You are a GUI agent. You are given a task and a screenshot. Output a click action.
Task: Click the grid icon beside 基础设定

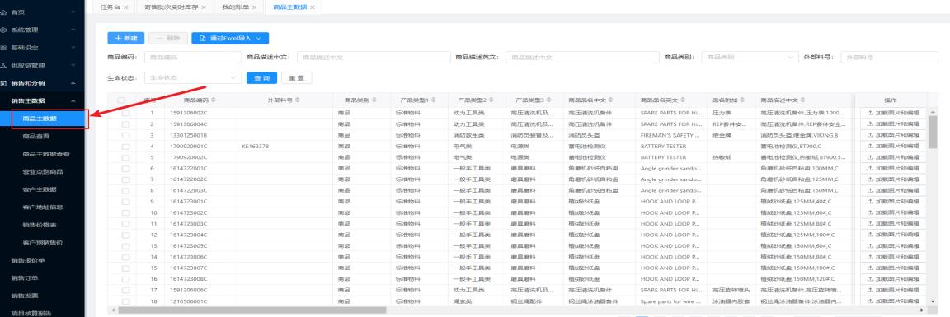[x=3, y=47]
